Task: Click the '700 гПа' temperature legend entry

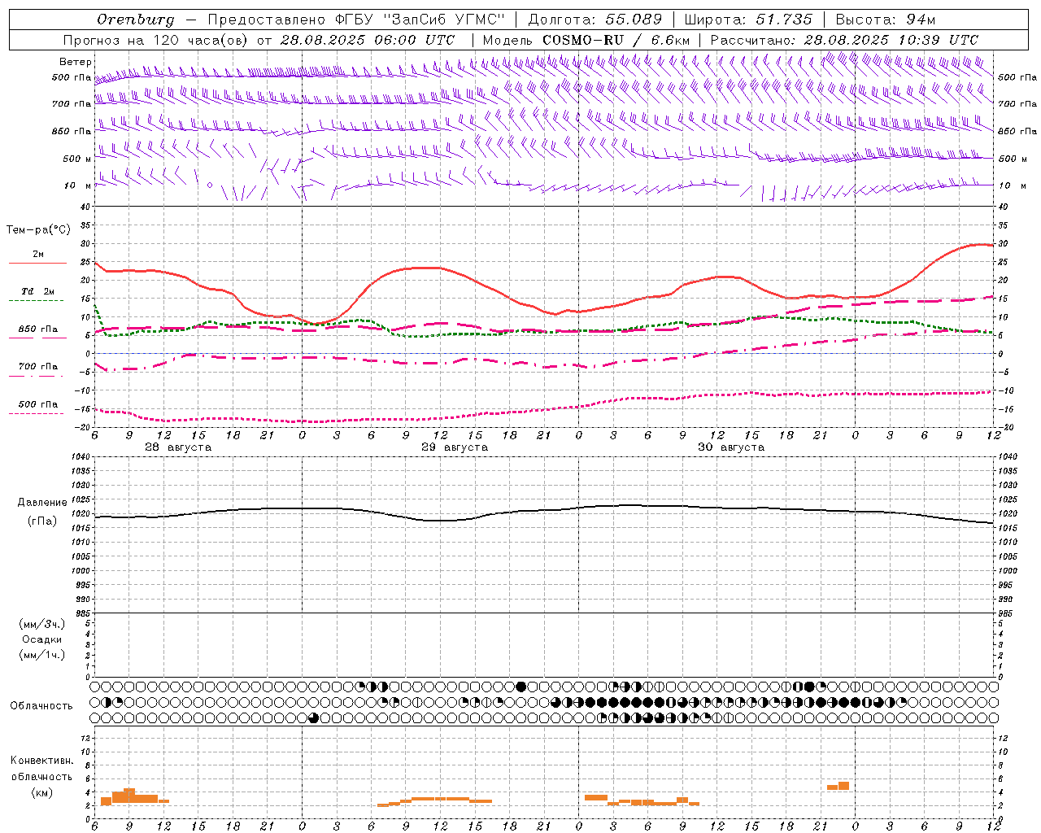Action: [x=38, y=367]
